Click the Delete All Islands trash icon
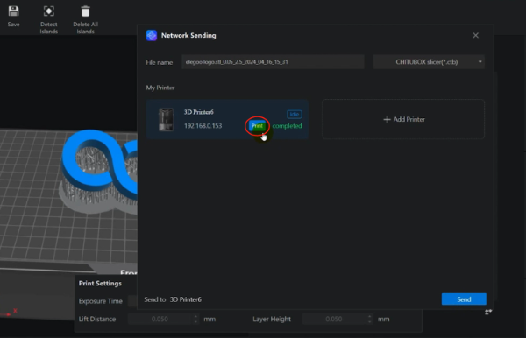The height and width of the screenshot is (338, 526). point(86,11)
